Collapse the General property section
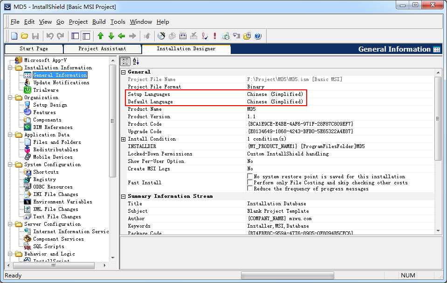 point(124,72)
